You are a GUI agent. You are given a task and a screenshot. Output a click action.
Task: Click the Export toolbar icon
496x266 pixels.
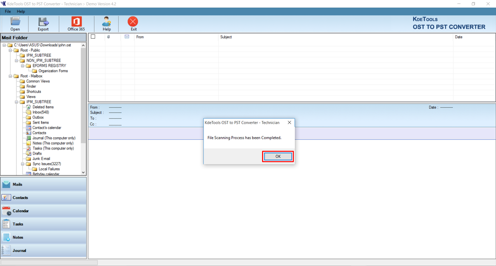pos(43,22)
